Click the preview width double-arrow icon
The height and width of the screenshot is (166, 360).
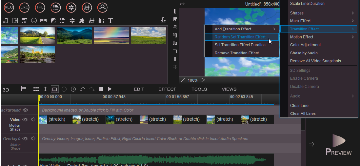click(x=182, y=4)
